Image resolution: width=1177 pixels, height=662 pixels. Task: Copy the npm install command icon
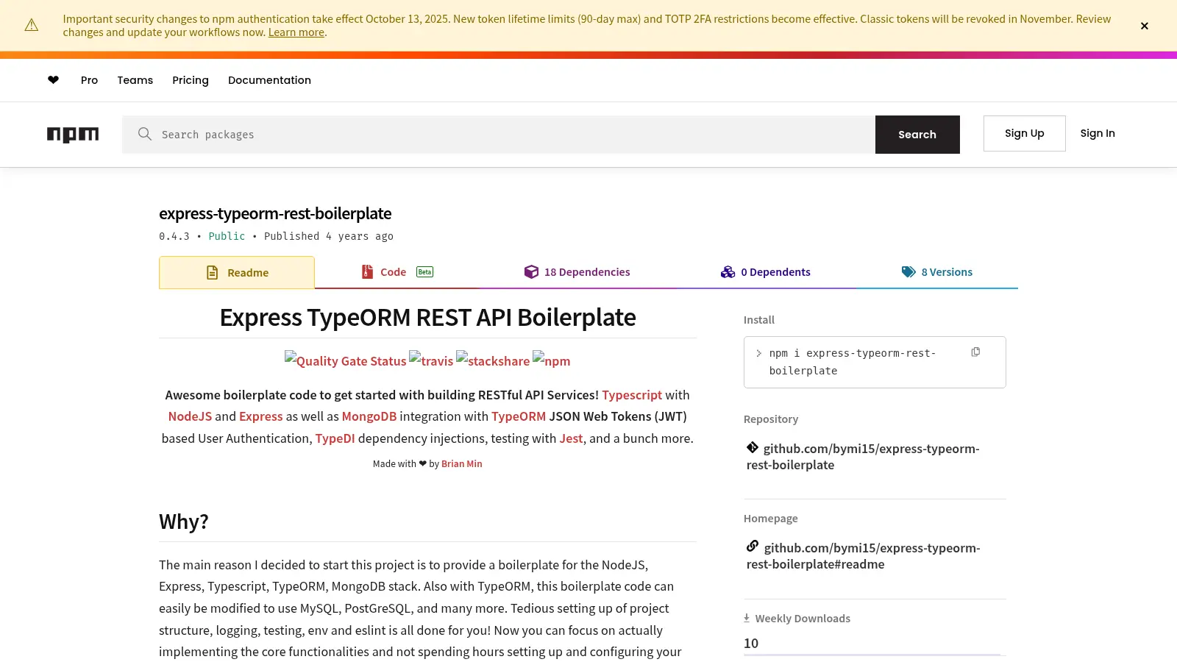pyautogui.click(x=975, y=352)
